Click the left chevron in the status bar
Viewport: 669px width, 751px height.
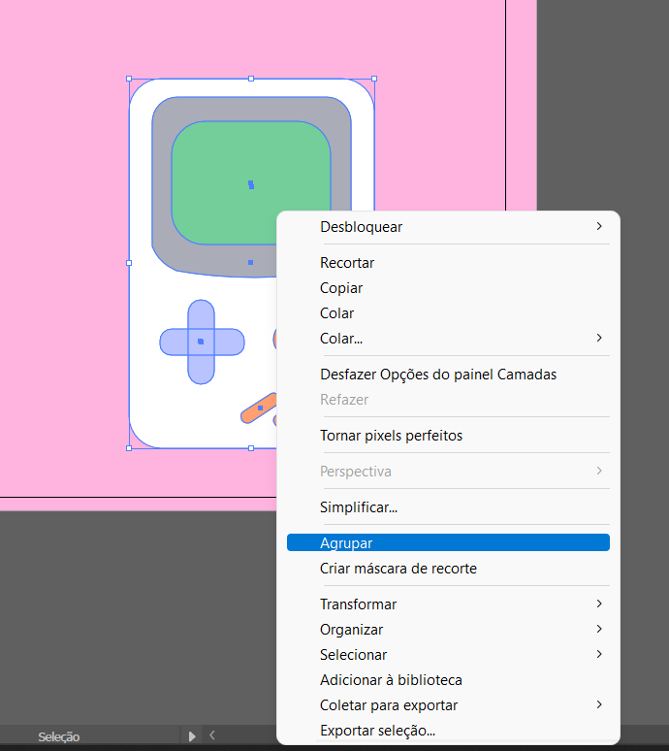tap(212, 735)
